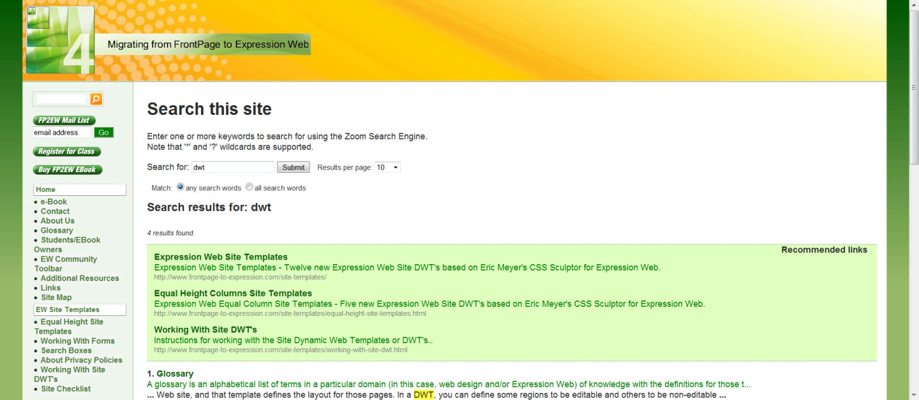Click the highlighted DWT word
919x400 pixels.
(x=424, y=395)
